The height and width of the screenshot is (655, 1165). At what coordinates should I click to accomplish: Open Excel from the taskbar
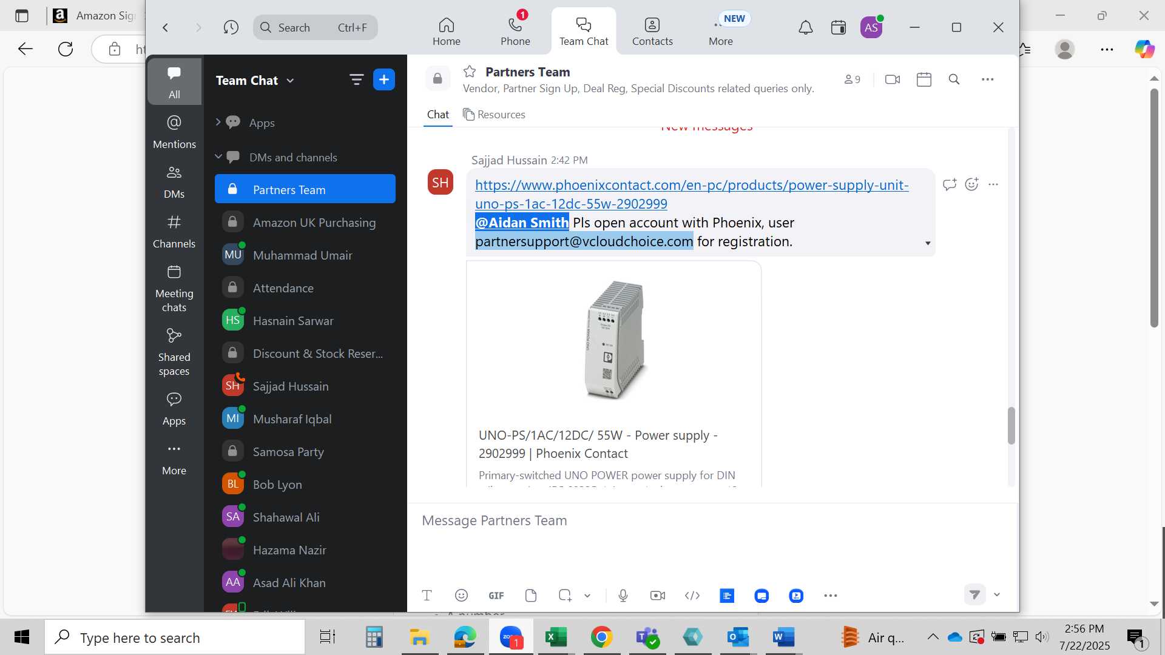point(556,637)
